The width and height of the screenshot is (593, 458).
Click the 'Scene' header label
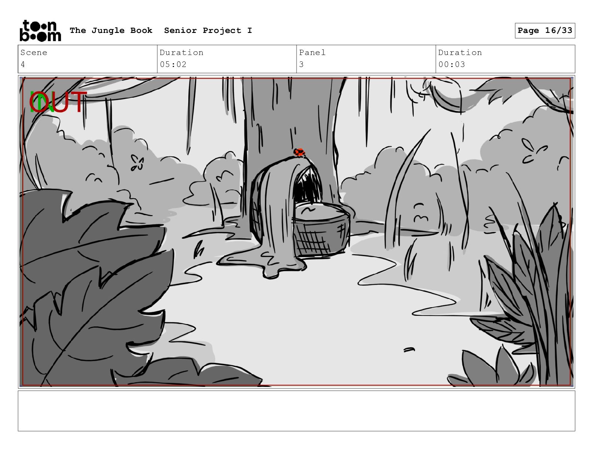click(x=34, y=52)
